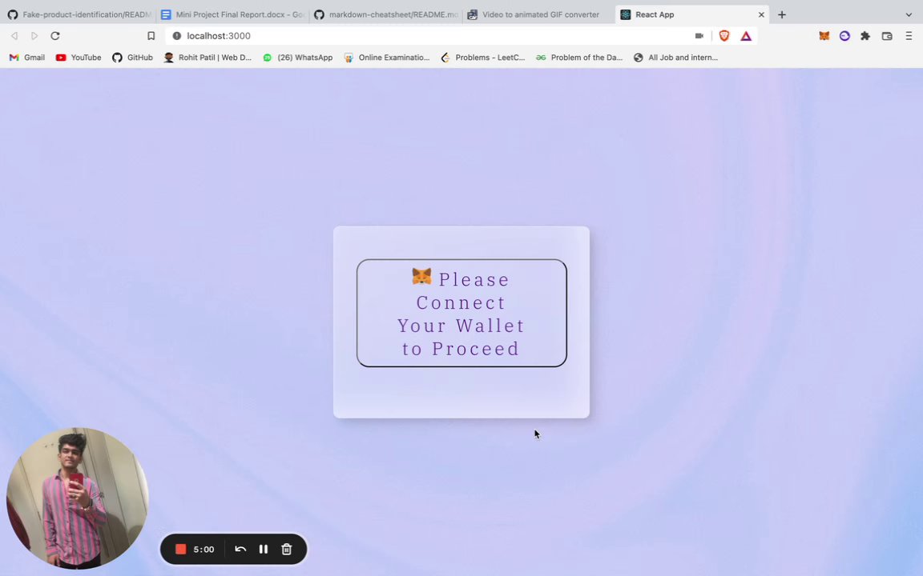Click the MetaMask fox emoji in the button

pyautogui.click(x=421, y=276)
